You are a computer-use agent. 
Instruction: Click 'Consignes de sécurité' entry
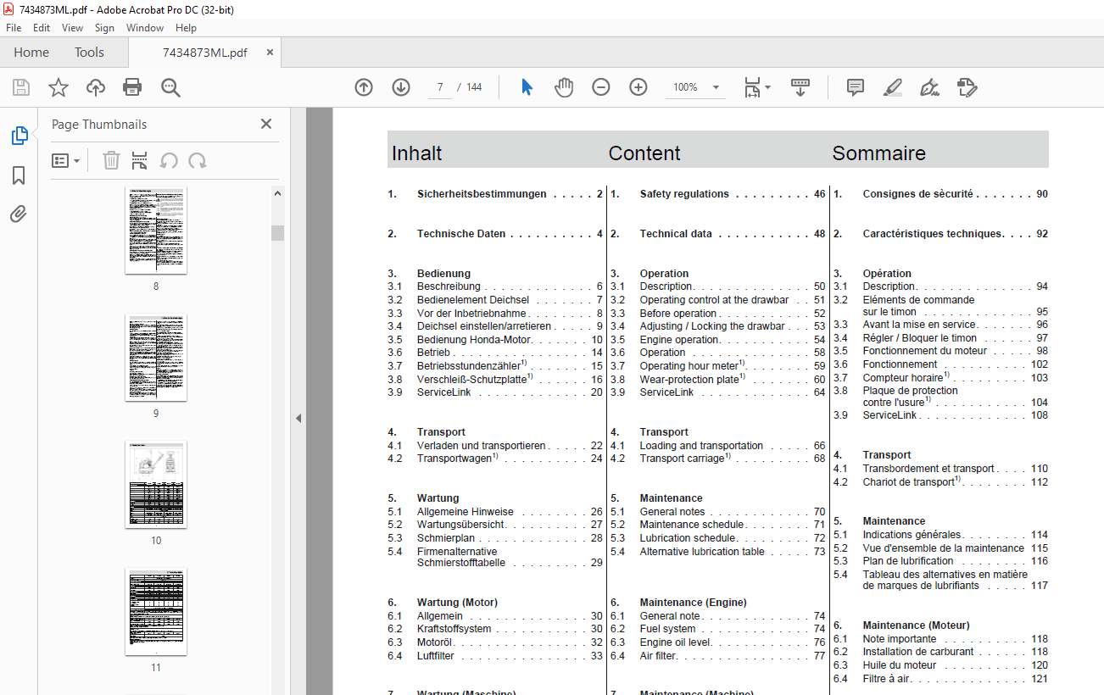[x=918, y=194]
